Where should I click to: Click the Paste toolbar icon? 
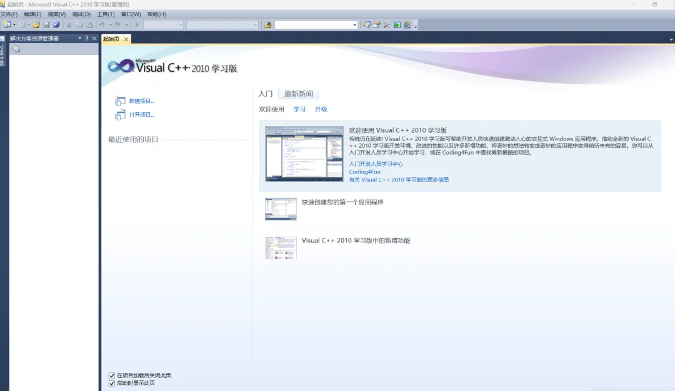89,25
